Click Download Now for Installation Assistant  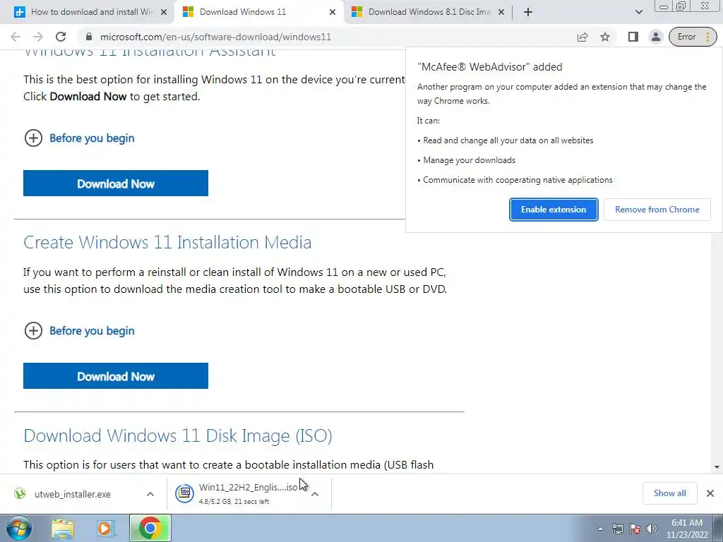click(116, 183)
